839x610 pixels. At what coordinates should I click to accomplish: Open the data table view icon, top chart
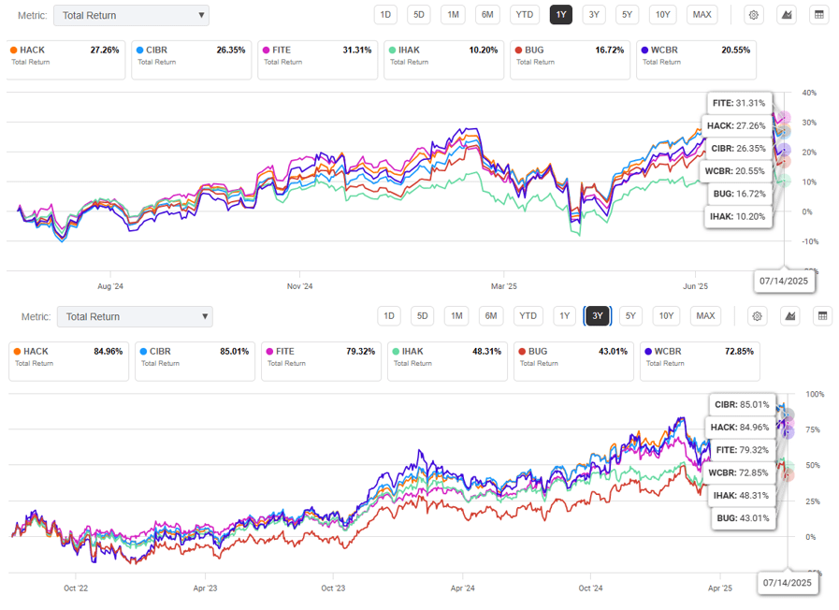pos(819,14)
